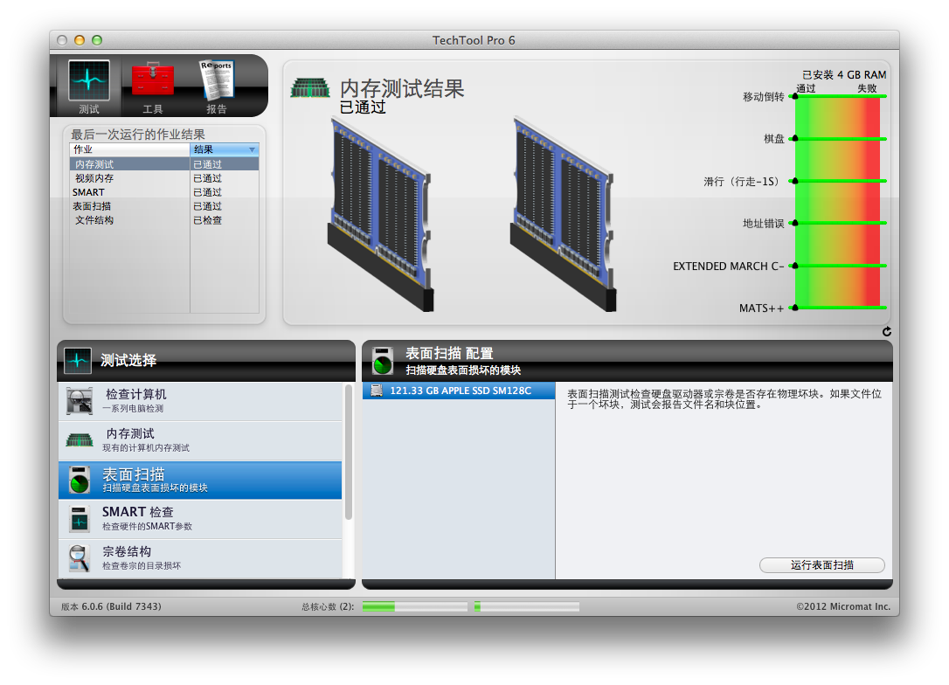Click the ©2012 Micromat Inc. text
This screenshot has height=685, width=949.
click(x=843, y=606)
